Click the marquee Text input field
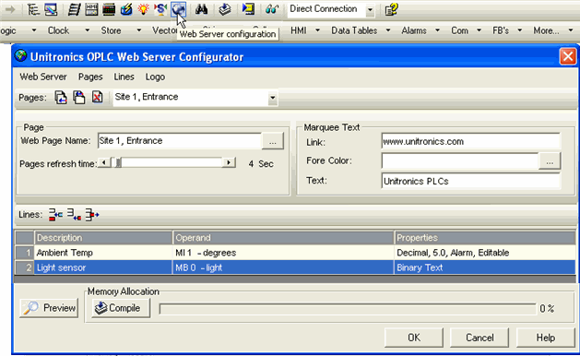 (x=471, y=181)
